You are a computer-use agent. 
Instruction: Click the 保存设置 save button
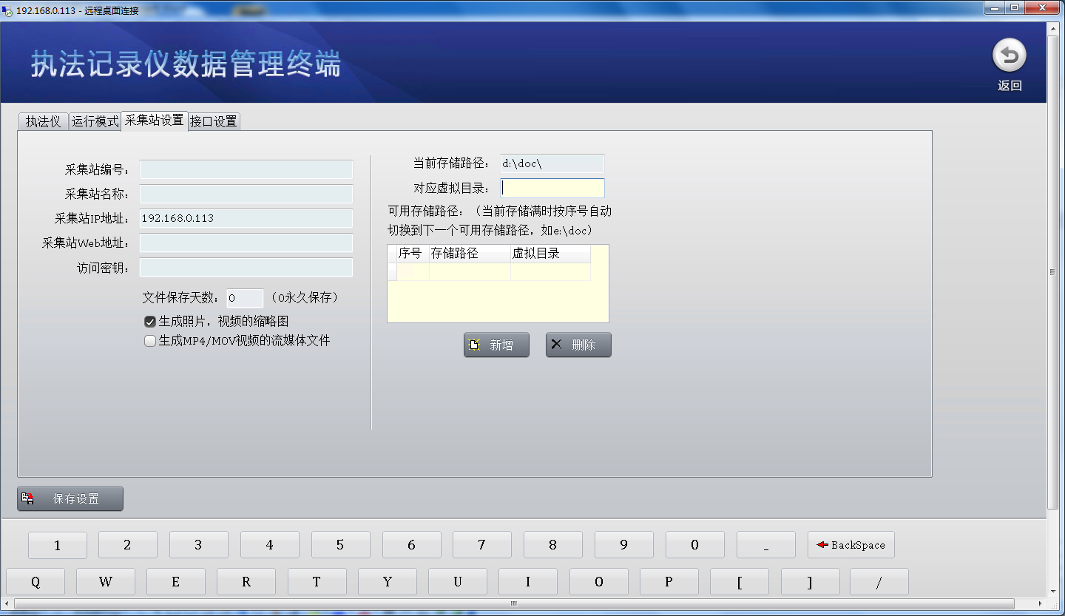tap(70, 498)
